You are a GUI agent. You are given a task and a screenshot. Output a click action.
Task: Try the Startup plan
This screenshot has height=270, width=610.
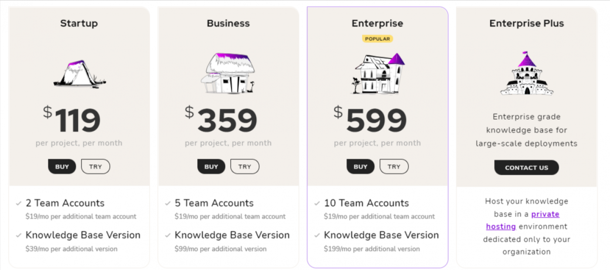pyautogui.click(x=95, y=167)
